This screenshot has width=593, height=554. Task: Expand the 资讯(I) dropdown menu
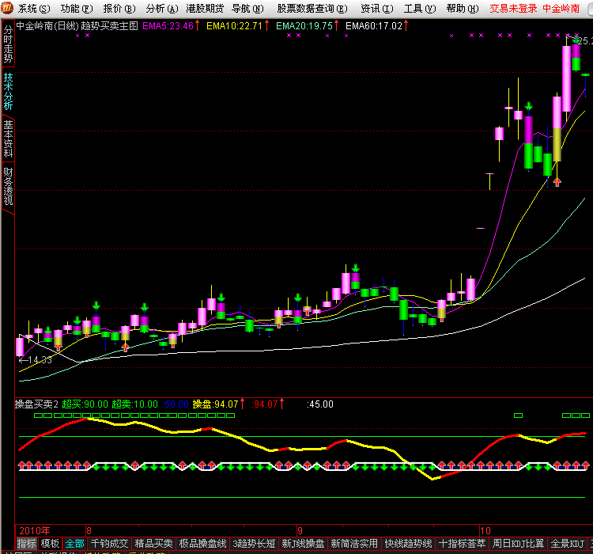(376, 8)
